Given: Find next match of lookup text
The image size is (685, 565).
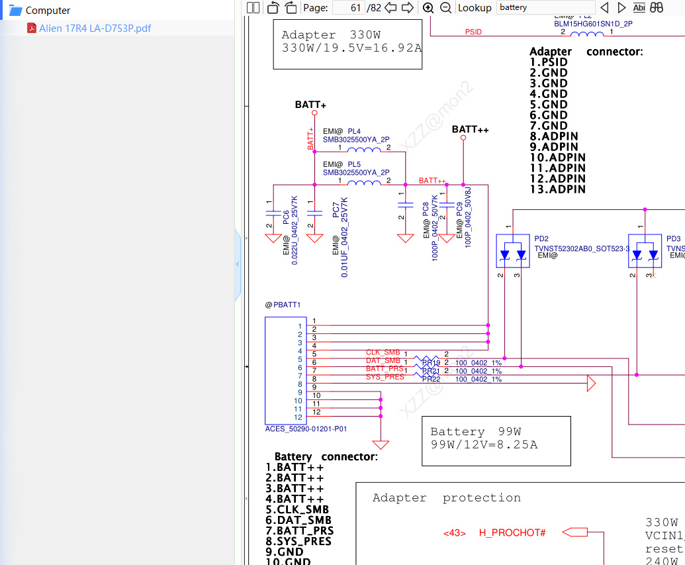Looking at the screenshot, I should (x=621, y=7).
